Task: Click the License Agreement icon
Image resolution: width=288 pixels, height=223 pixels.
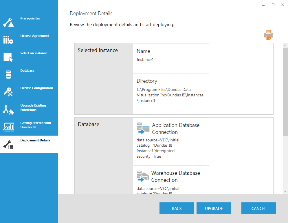Action: (8, 40)
